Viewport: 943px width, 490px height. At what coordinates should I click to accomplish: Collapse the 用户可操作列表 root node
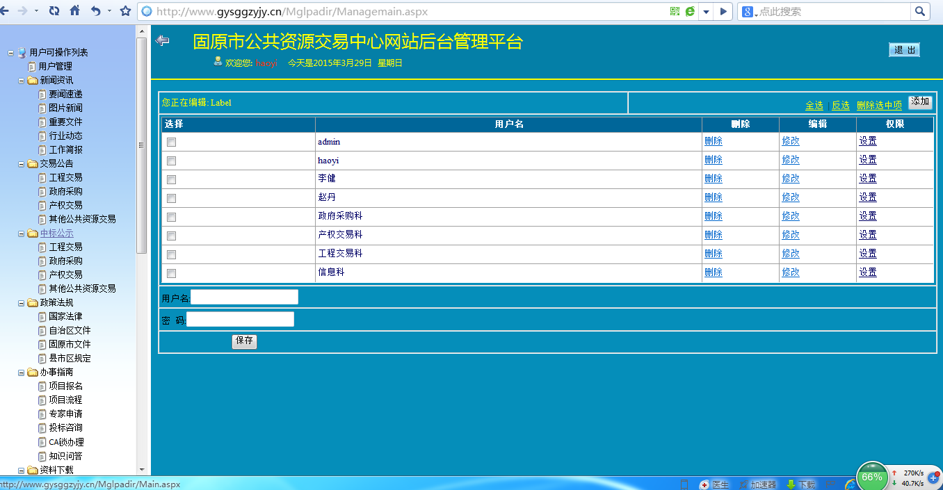coord(11,52)
